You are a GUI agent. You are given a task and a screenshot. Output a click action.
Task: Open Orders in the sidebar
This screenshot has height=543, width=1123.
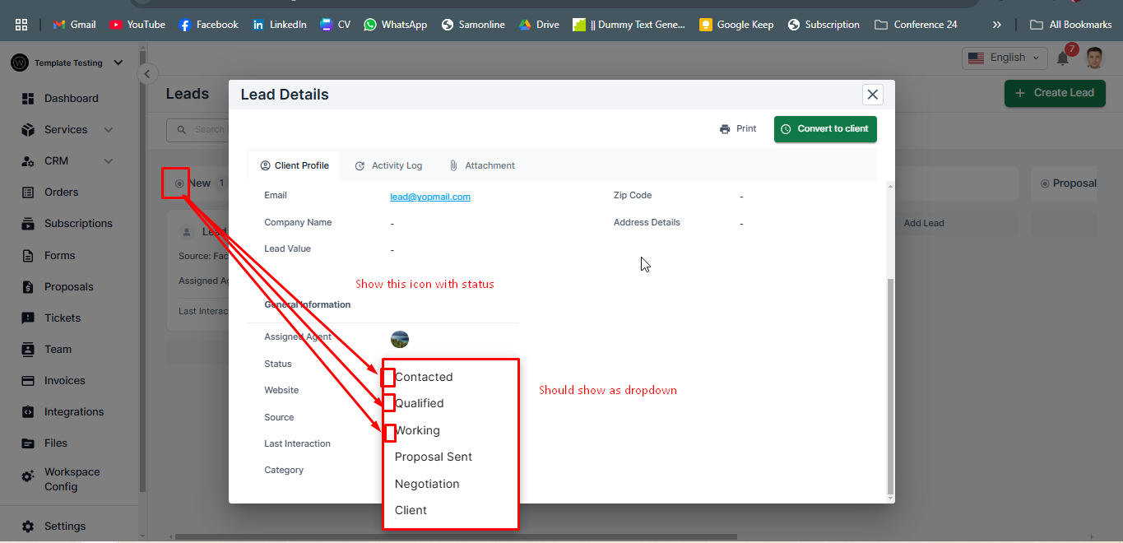tap(50, 192)
